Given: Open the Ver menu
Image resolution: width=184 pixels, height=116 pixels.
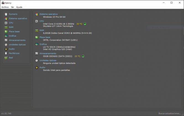Looking at the screenshot, I should 12,7.
